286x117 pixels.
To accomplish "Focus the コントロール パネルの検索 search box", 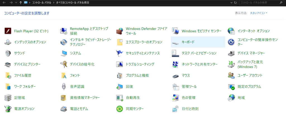I will click(x=261, y=3).
